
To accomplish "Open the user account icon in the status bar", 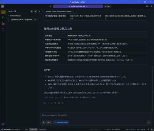I will pyautogui.click(x=148, y=130).
